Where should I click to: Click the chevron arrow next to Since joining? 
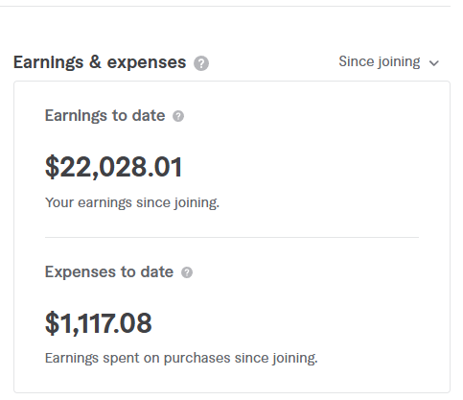(x=434, y=63)
